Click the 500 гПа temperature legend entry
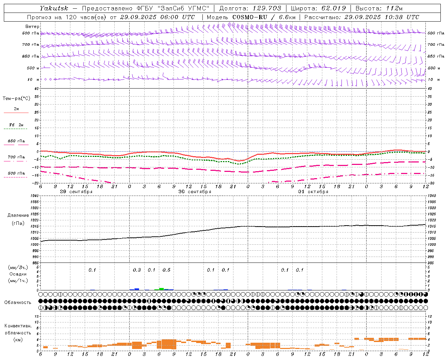 point(16,173)
